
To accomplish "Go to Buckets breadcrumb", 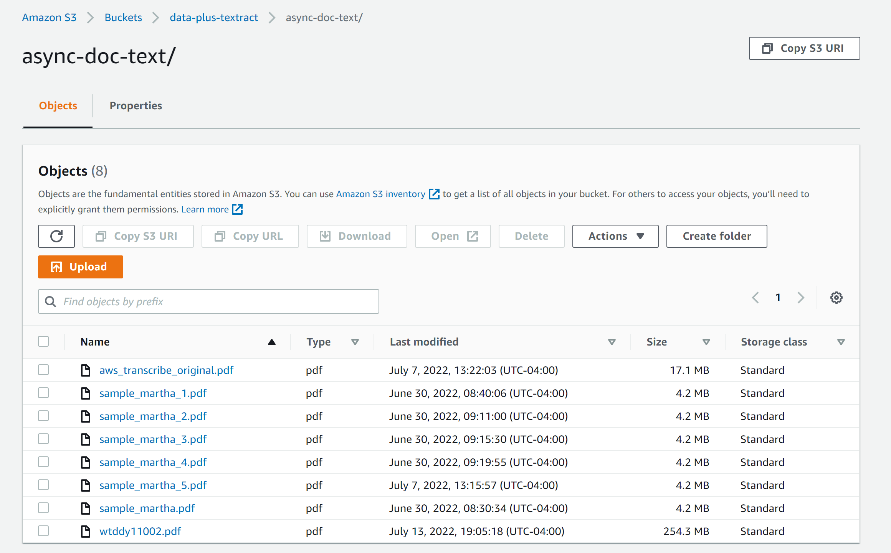I will pyautogui.click(x=123, y=18).
